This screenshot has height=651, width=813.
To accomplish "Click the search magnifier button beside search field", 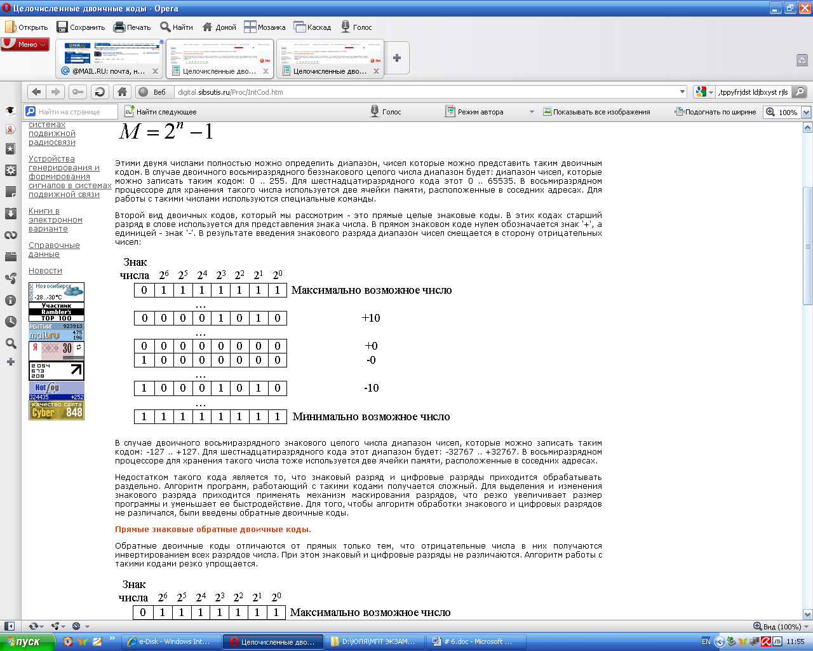I will click(x=800, y=92).
